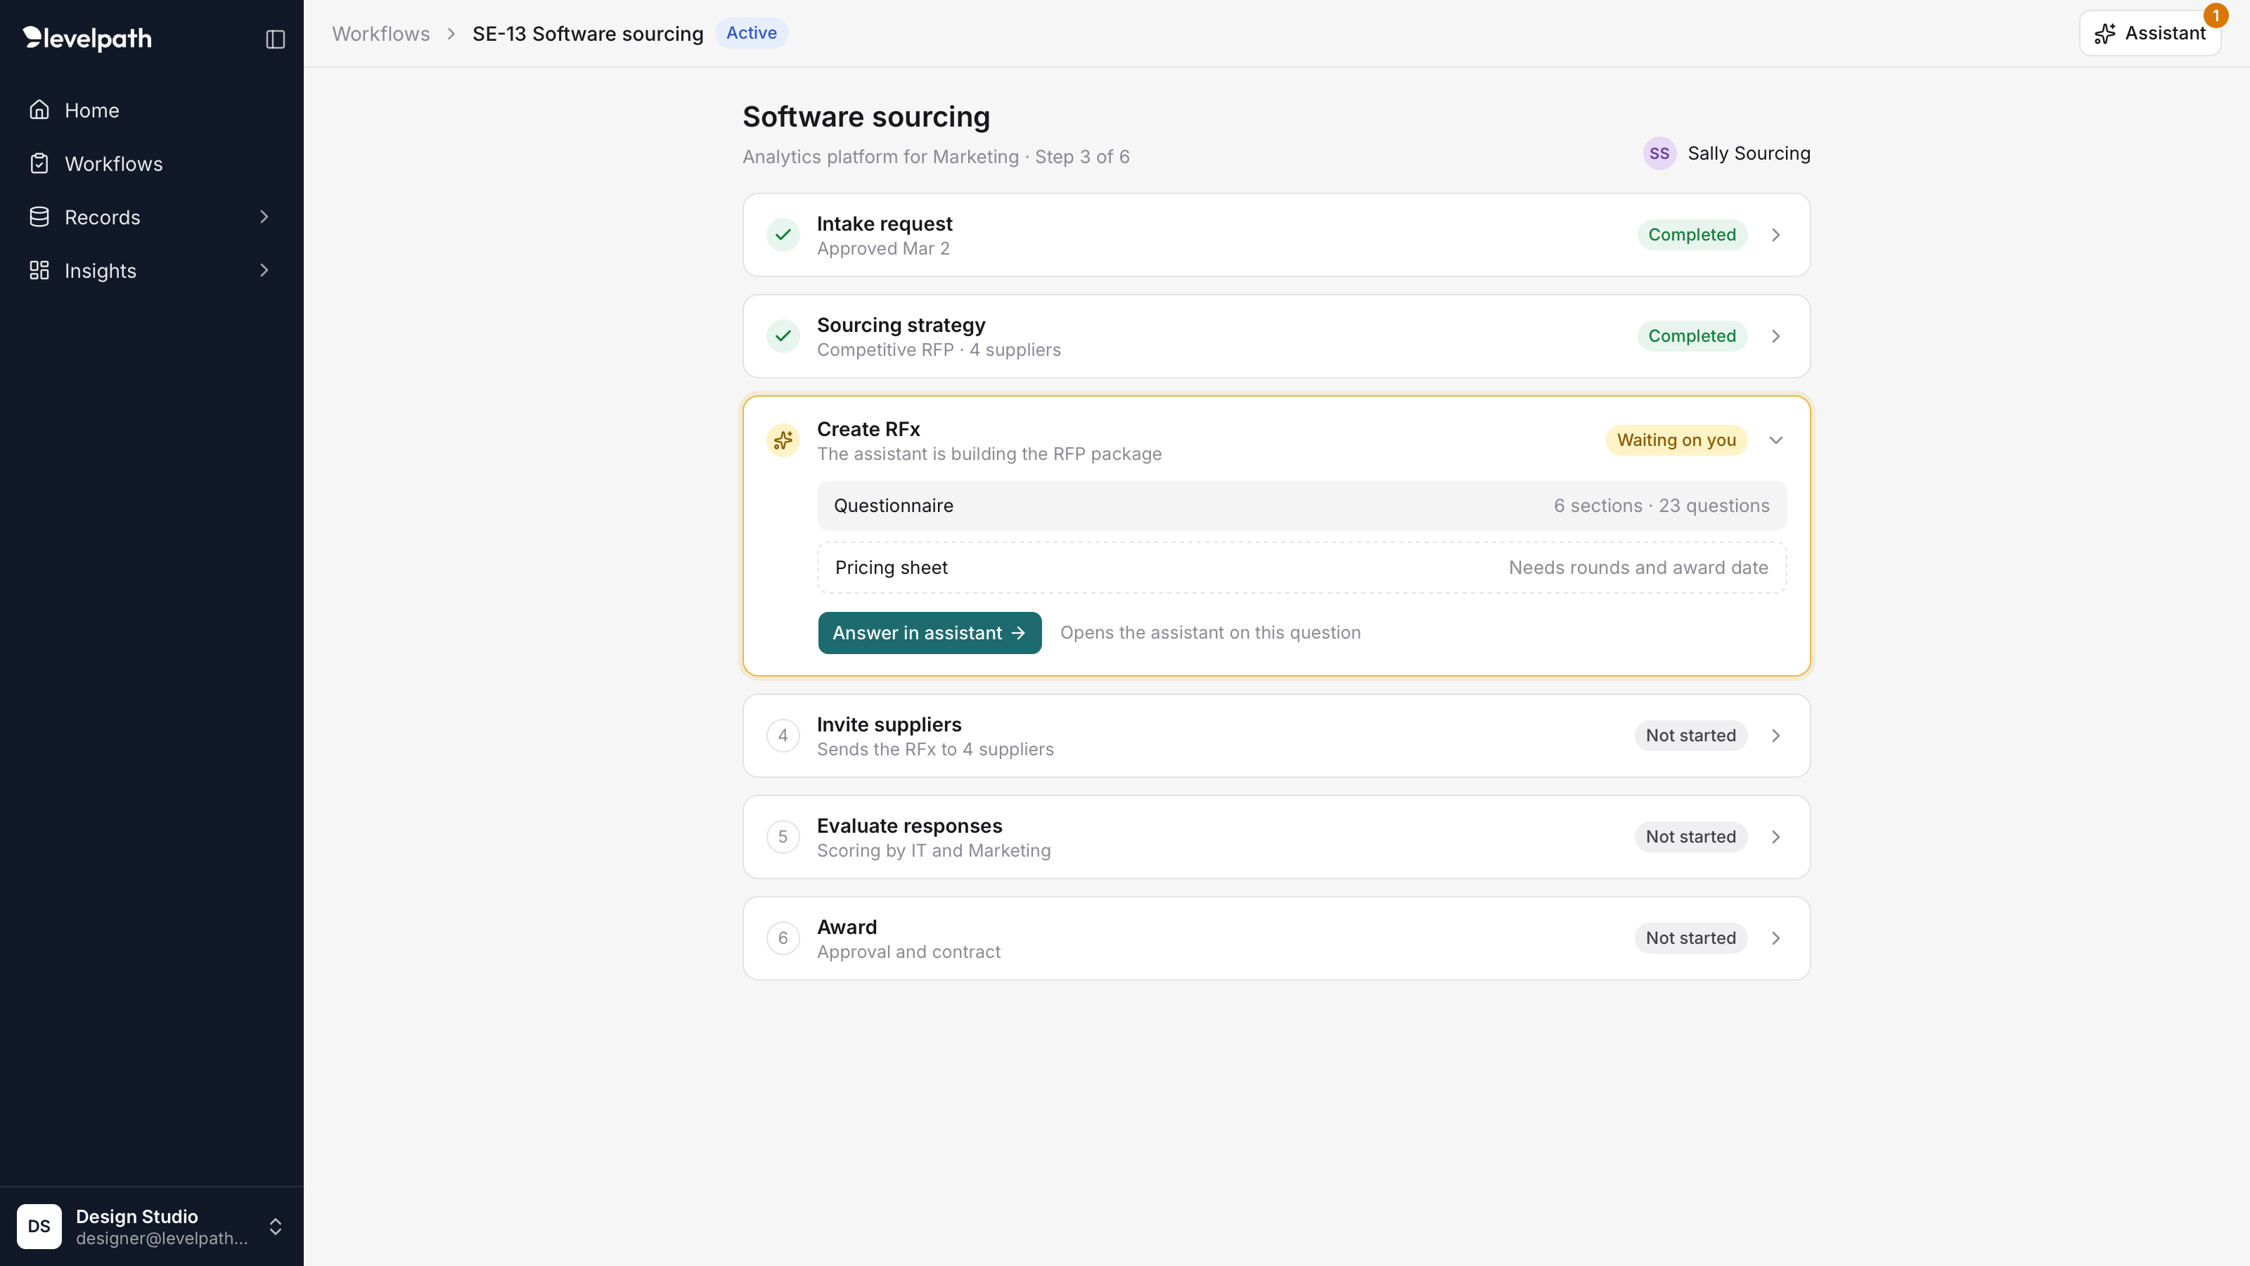This screenshot has width=2250, height=1266.
Task: Click the Sourcing strategy step title
Action: coord(901,325)
